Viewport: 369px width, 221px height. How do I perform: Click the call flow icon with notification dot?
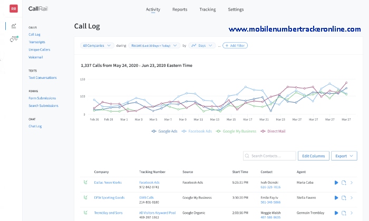14,39
